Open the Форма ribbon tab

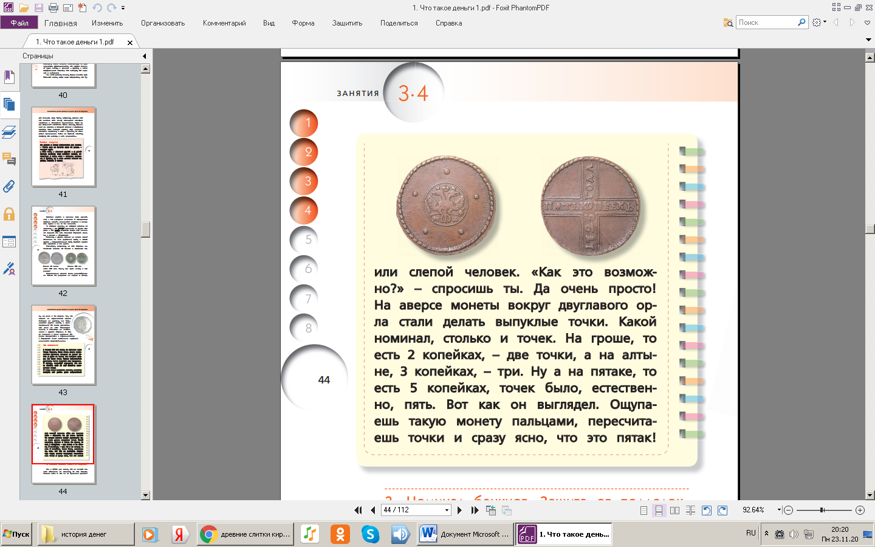point(303,23)
